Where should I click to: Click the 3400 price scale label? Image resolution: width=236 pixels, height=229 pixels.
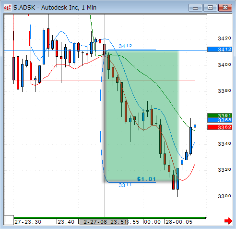click(224, 64)
